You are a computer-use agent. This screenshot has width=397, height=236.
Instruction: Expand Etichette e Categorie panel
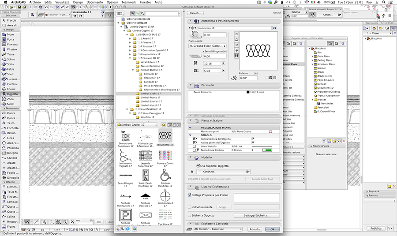tap(191, 224)
